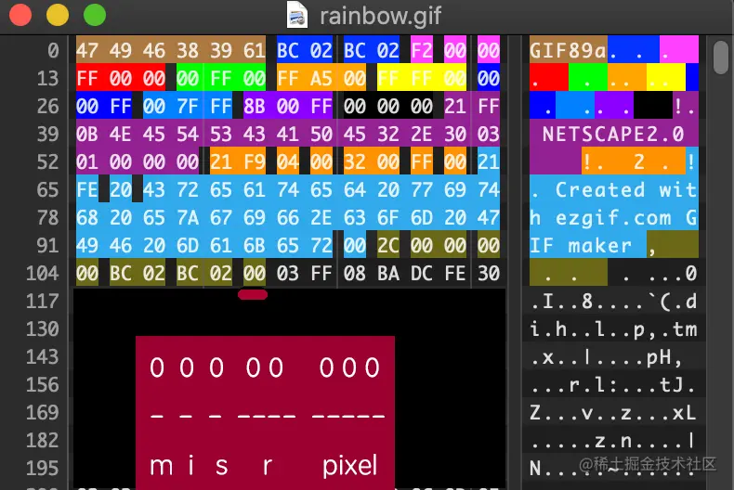The width and height of the screenshot is (734, 490).
Task: Click offset label 104 in the gutter
Action: click(x=42, y=273)
